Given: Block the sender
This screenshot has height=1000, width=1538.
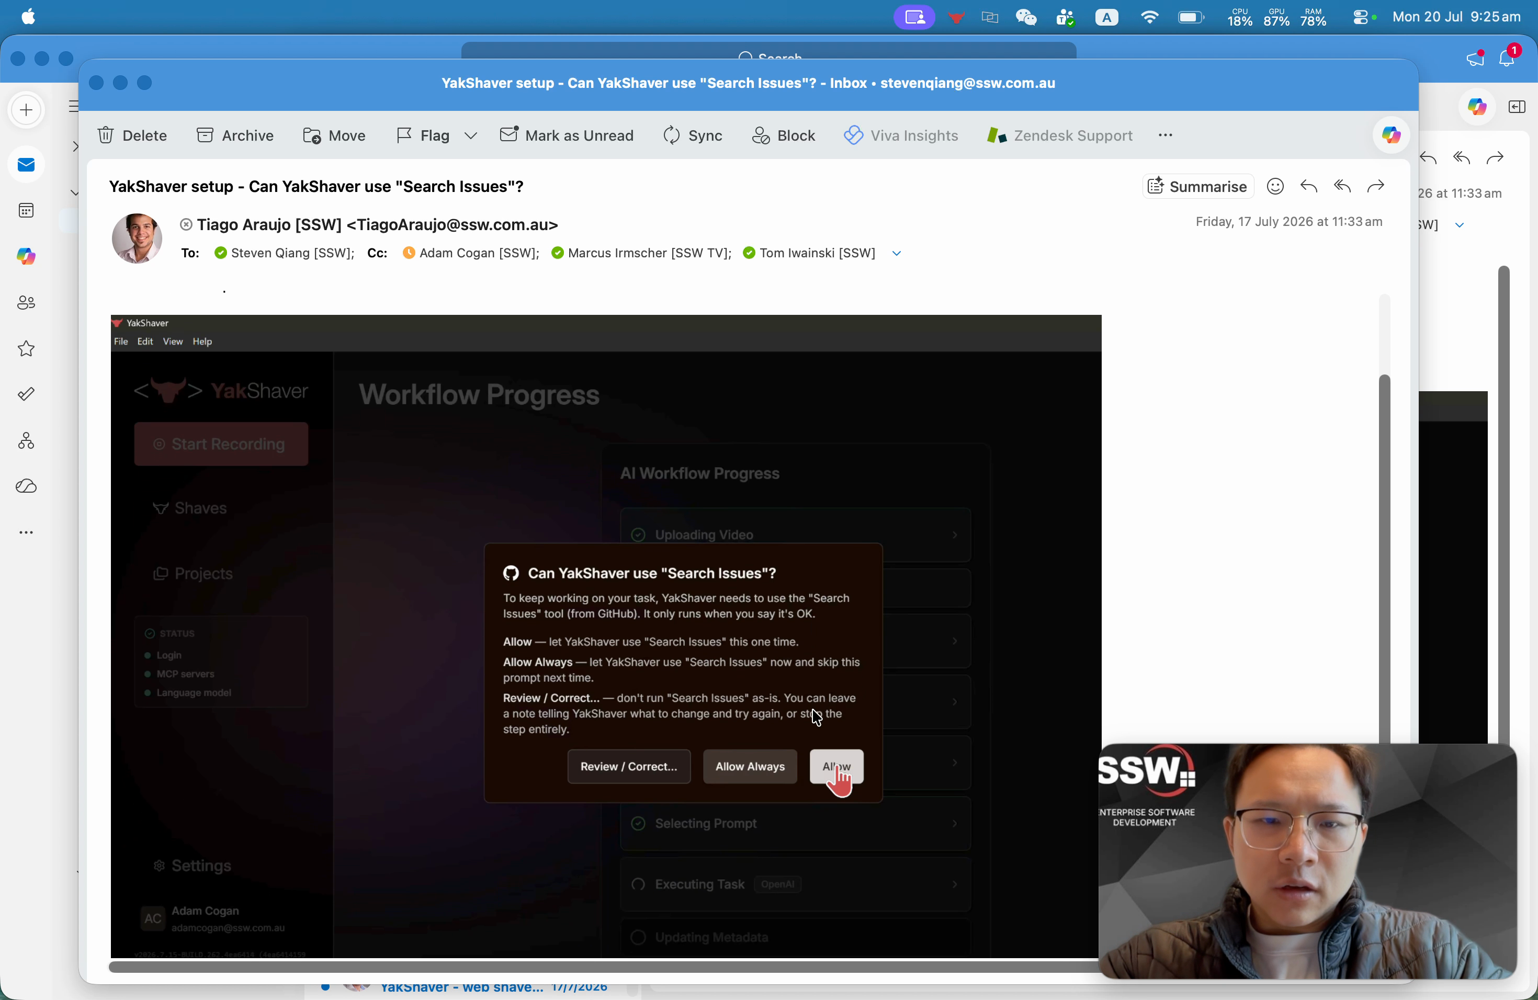Looking at the screenshot, I should click(784, 135).
